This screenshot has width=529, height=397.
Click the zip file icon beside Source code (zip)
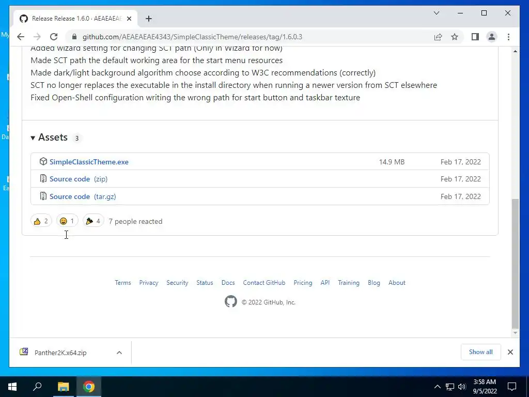(x=43, y=178)
